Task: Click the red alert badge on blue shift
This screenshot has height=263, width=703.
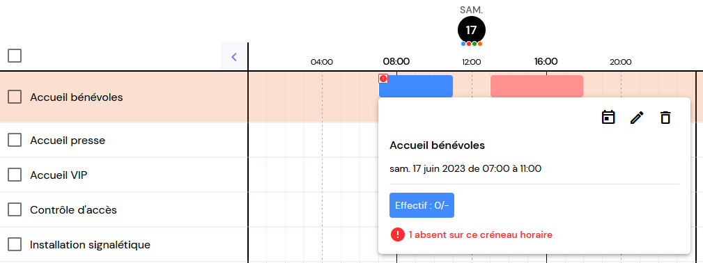Action: tap(383, 79)
